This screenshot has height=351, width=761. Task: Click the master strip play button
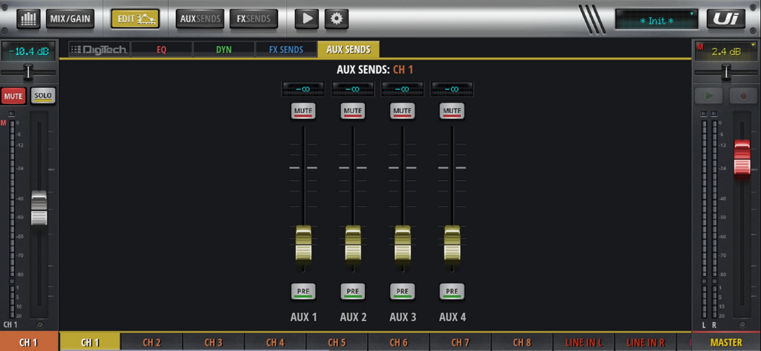coord(709,96)
